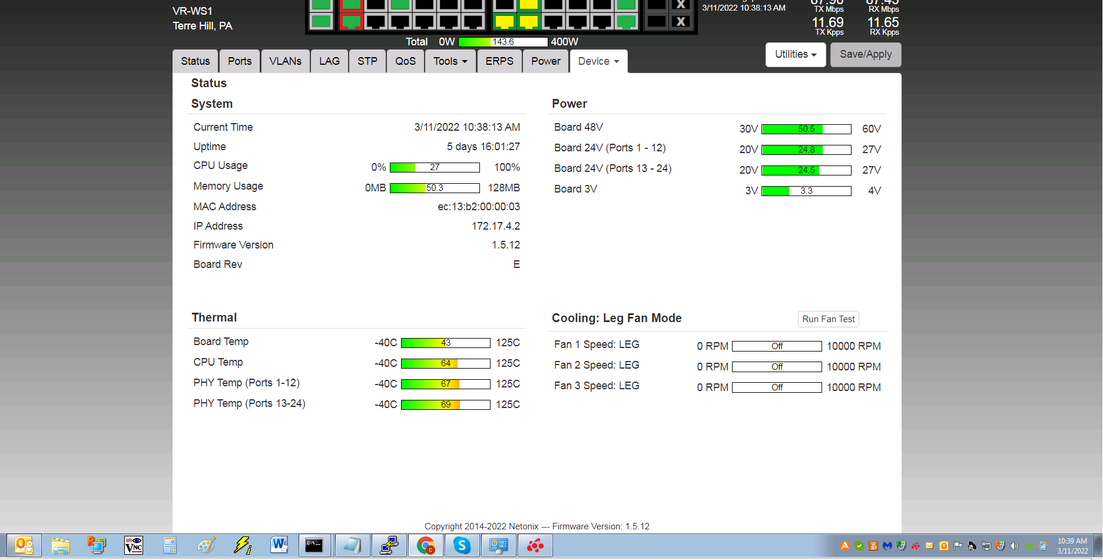The height and width of the screenshot is (560, 1103).
Task: Expand the Tools dropdown tab
Action: (450, 61)
